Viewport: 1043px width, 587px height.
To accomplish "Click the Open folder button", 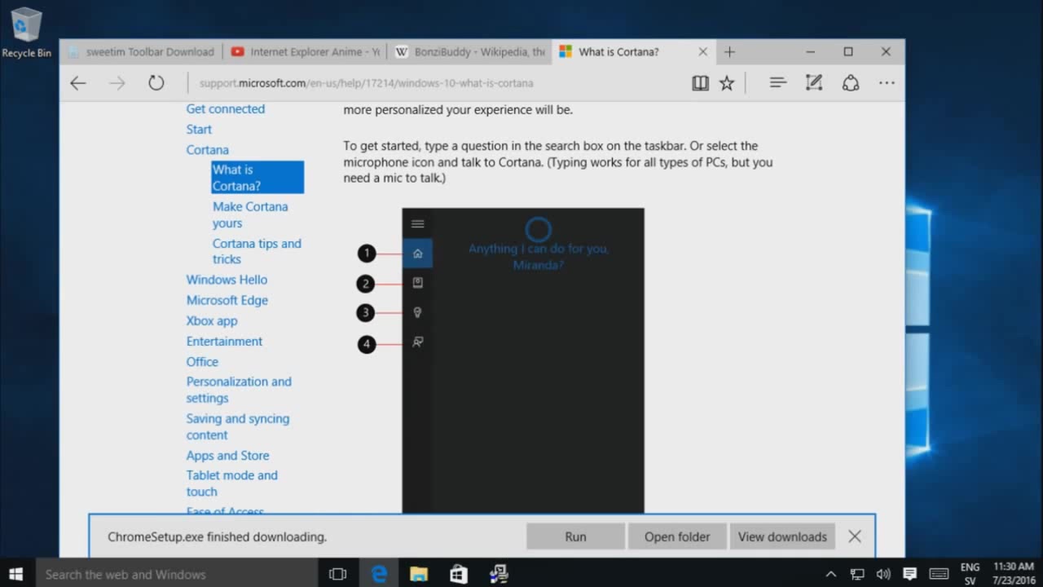I will pyautogui.click(x=677, y=536).
